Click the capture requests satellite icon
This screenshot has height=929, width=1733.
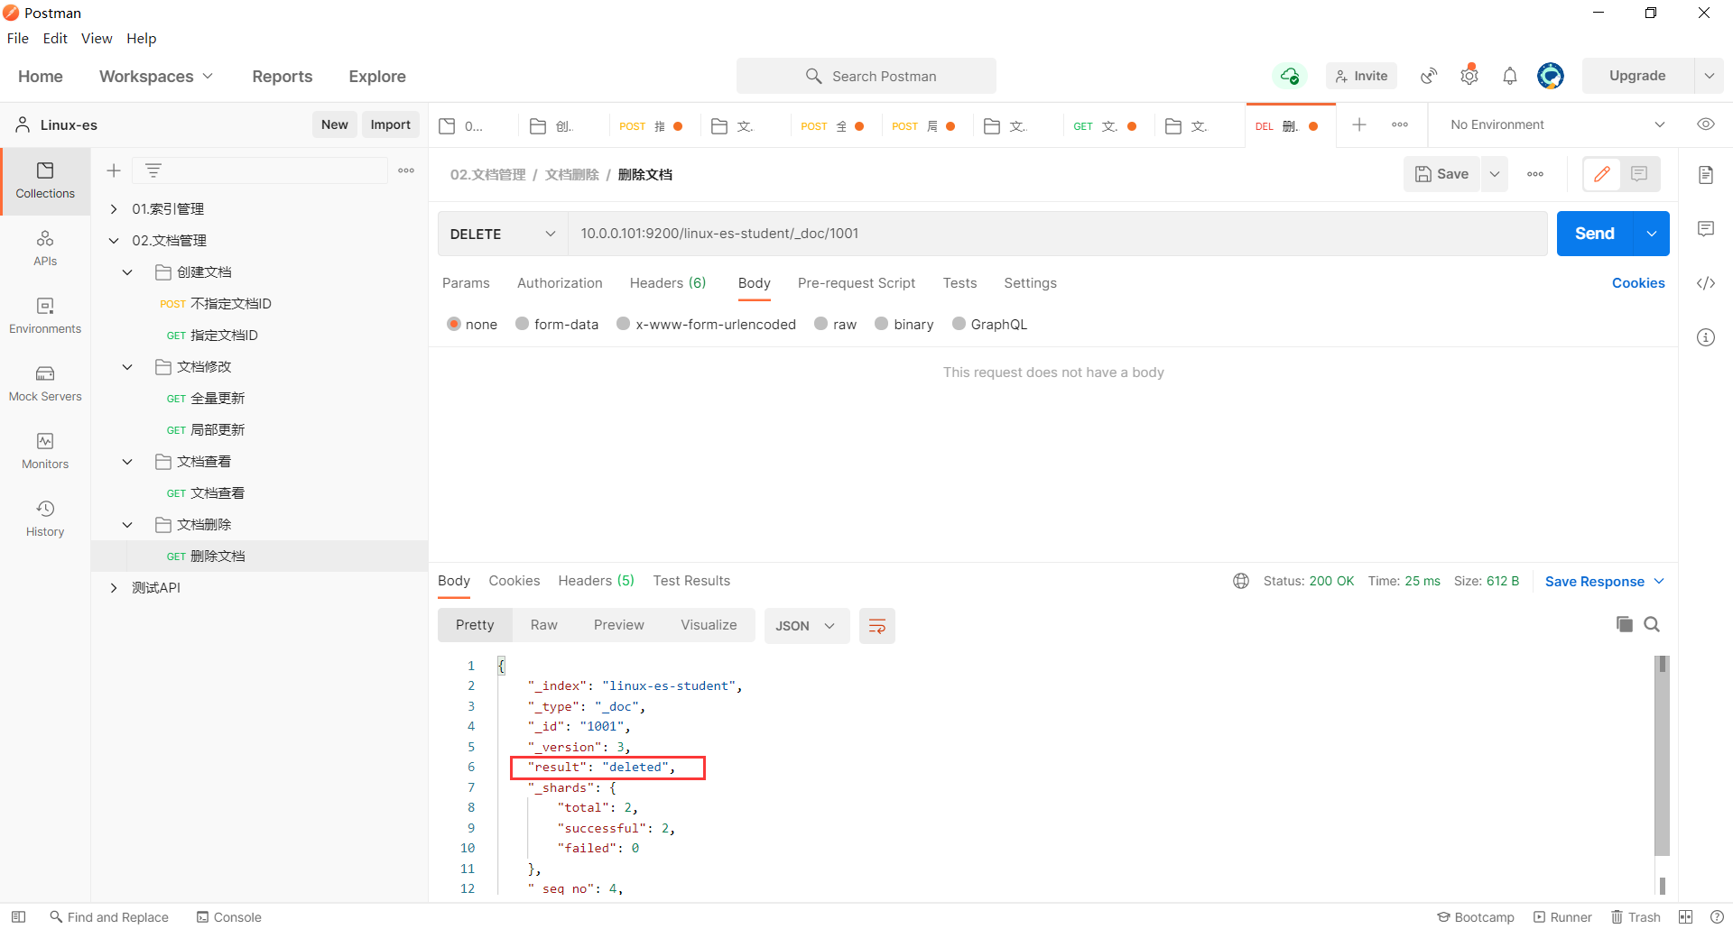1429,76
